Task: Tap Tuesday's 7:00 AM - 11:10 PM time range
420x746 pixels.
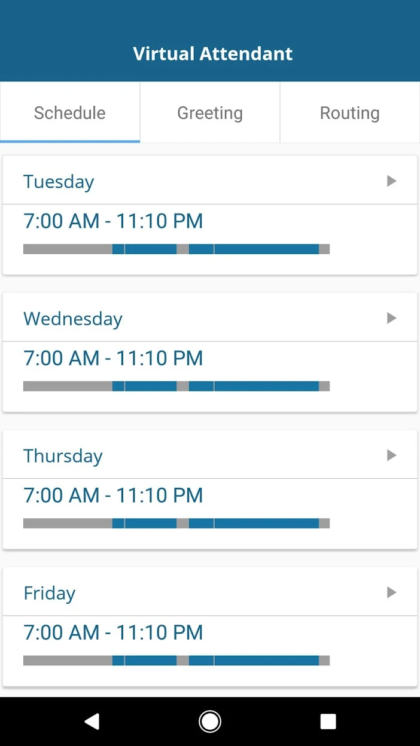Action: pos(113,221)
